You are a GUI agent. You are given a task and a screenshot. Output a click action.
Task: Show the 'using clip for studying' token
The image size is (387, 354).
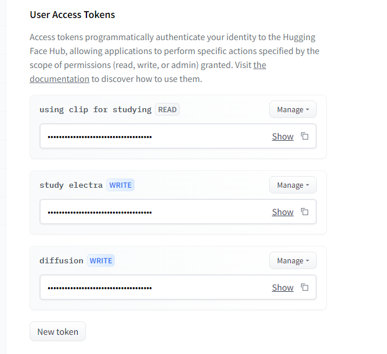(x=283, y=137)
